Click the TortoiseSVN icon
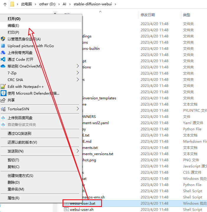This screenshot has height=212, width=207. 3,109
